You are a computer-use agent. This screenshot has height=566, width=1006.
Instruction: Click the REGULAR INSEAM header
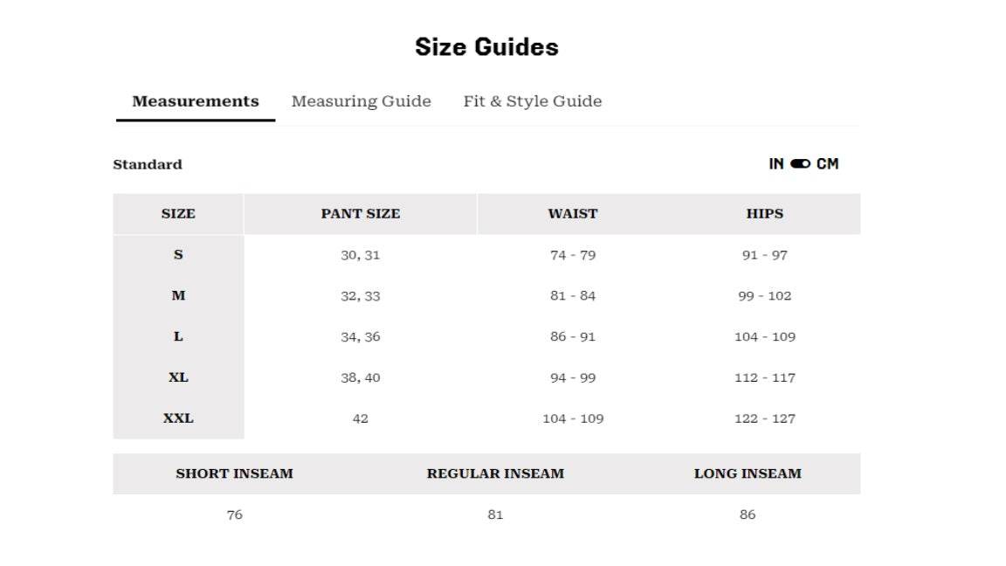(x=495, y=473)
